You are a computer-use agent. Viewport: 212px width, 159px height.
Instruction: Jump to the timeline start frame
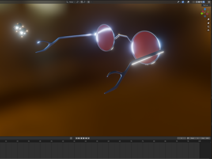click(76, 138)
